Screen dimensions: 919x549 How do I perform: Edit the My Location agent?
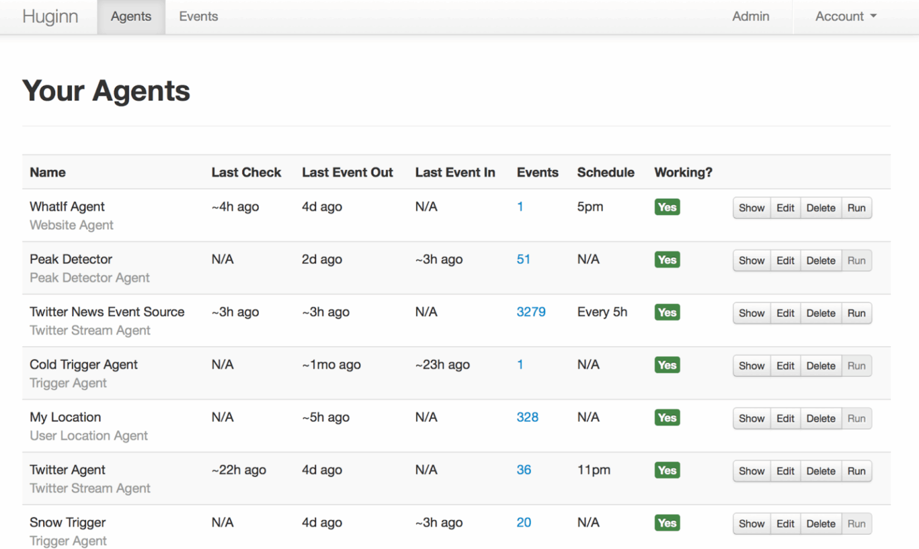(785, 418)
